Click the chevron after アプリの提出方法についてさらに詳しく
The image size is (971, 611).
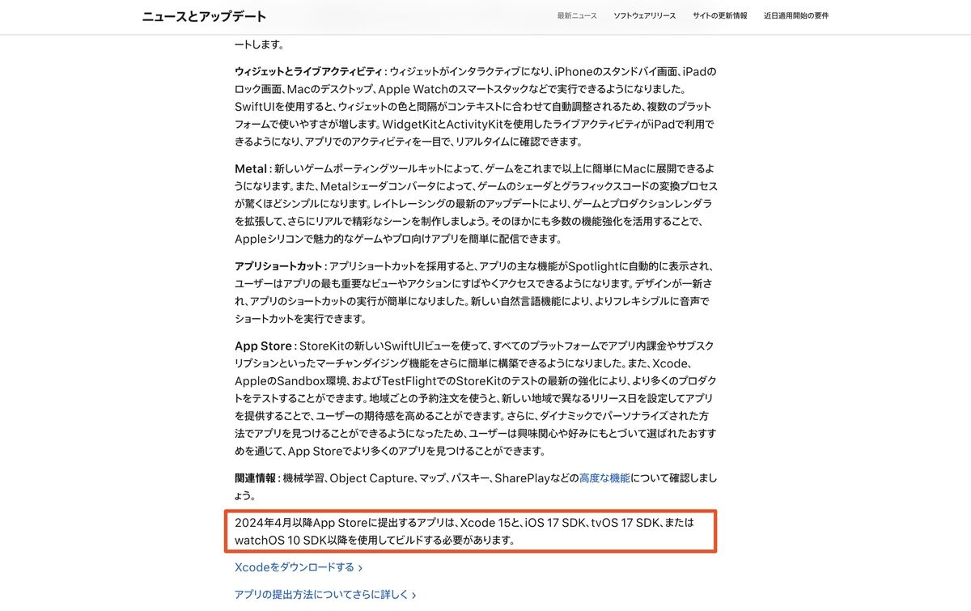(413, 596)
